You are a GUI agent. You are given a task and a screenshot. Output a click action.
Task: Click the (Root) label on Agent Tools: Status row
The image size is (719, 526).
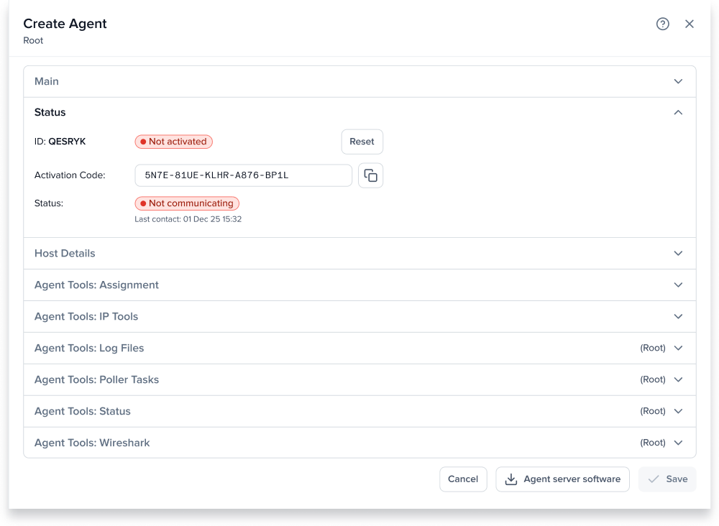[x=653, y=412]
